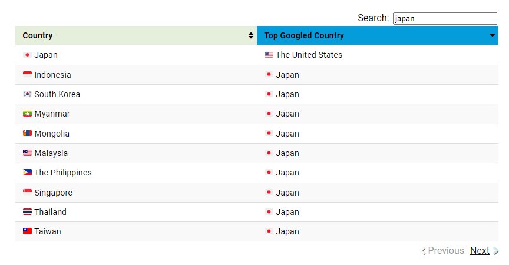This screenshot has width=509, height=265.
Task: Focus the Search input field
Action: [445, 18]
